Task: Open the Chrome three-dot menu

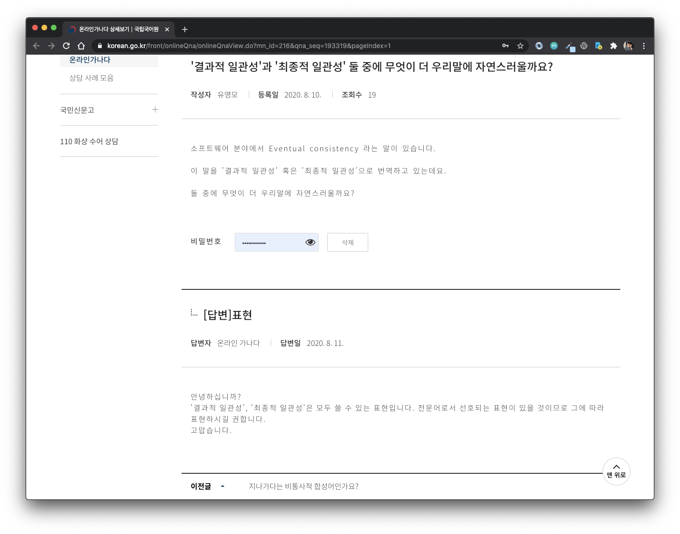Action: [x=644, y=46]
